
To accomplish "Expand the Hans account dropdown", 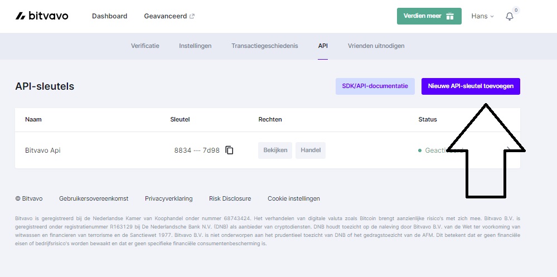I will (x=482, y=16).
